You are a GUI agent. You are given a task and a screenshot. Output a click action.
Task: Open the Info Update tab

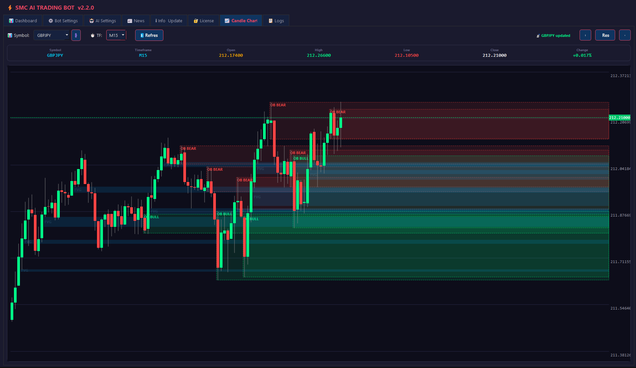(169, 21)
